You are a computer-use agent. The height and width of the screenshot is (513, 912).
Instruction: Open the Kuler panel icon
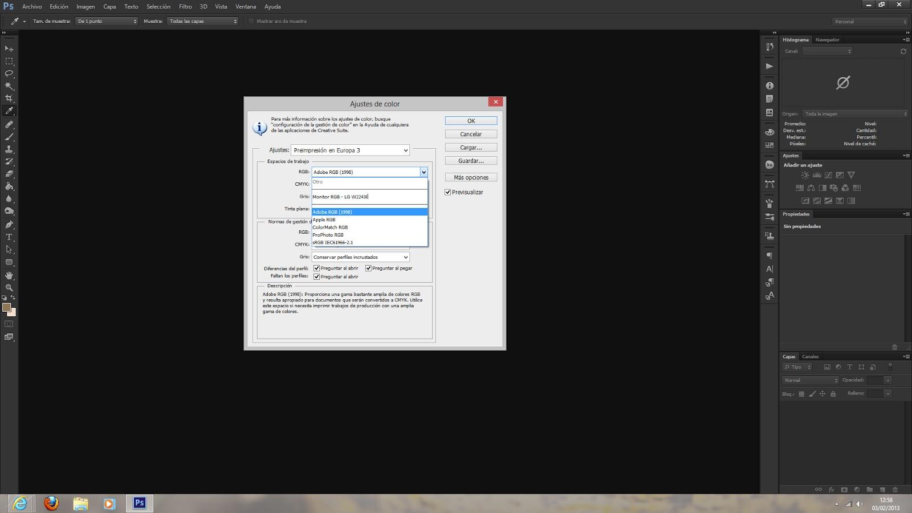[x=769, y=165]
